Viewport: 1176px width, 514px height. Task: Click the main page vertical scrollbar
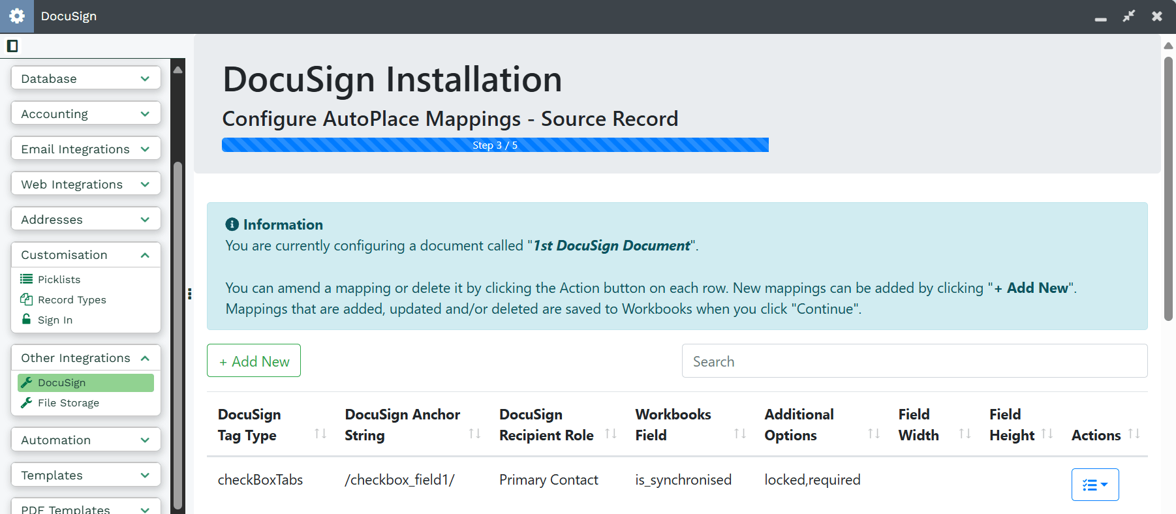(1168, 189)
